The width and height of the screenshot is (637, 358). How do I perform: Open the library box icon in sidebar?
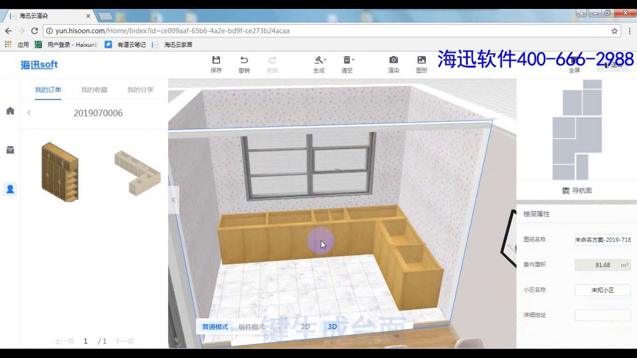(10, 150)
